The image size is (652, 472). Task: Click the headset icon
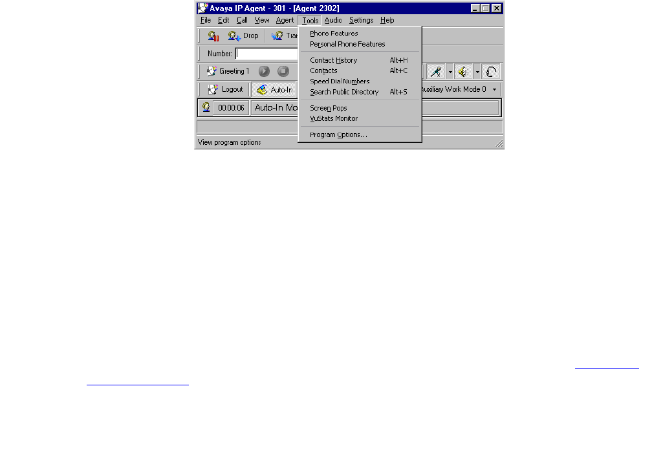click(491, 72)
